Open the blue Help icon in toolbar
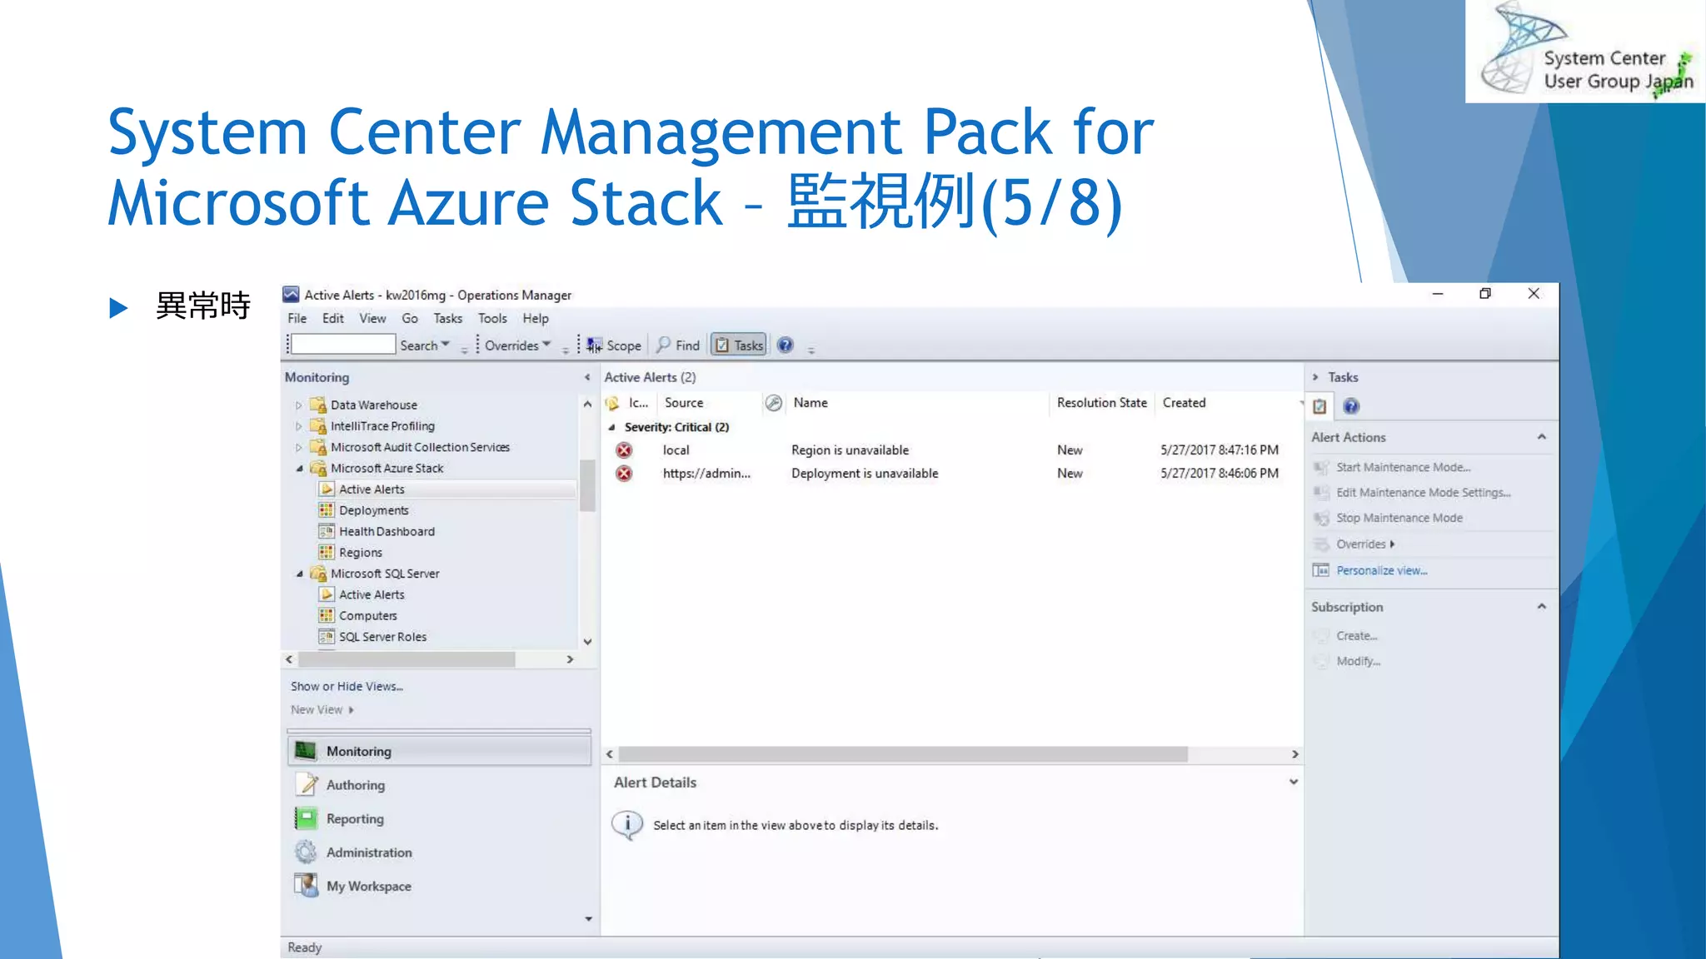The width and height of the screenshot is (1706, 959). point(785,345)
